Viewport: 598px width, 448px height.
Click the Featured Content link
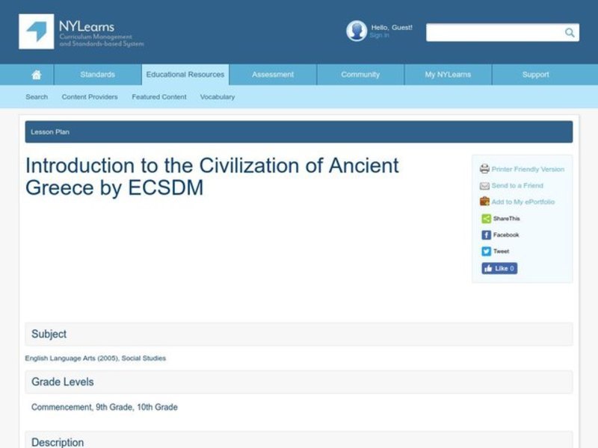point(158,96)
